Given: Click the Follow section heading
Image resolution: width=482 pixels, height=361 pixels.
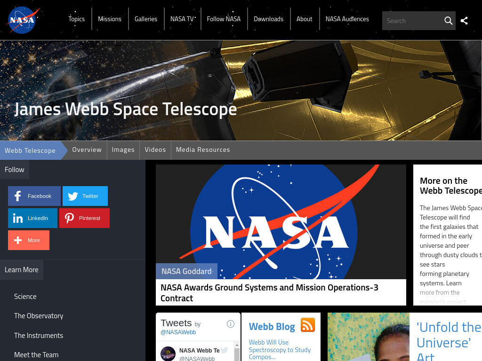Looking at the screenshot, I should 15,169.
